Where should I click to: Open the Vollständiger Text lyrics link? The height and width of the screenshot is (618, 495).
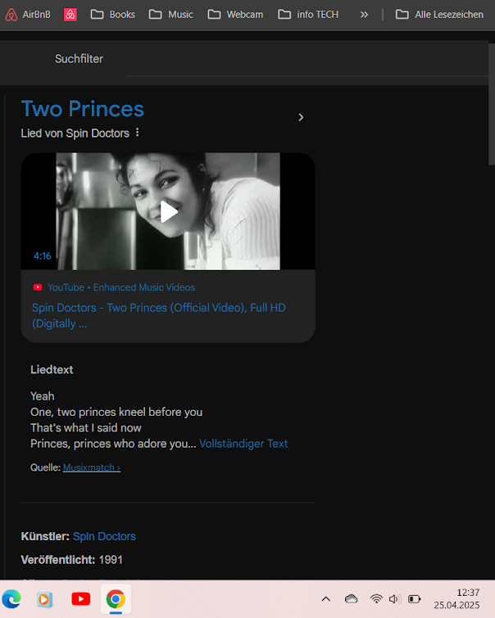243,444
